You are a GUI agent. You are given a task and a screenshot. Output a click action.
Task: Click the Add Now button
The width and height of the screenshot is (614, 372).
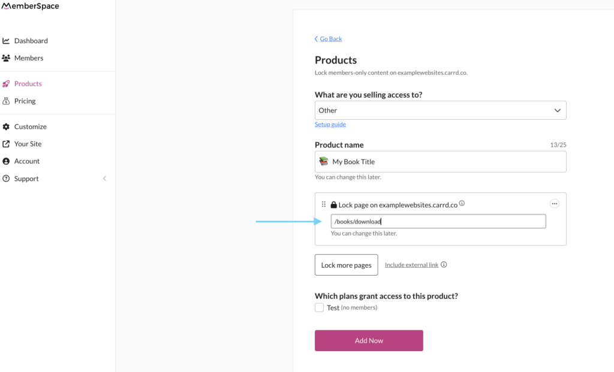369,340
